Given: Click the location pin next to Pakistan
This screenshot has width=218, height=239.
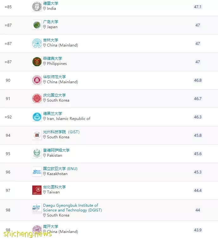Looking at the screenshot, I should tap(45, 155).
